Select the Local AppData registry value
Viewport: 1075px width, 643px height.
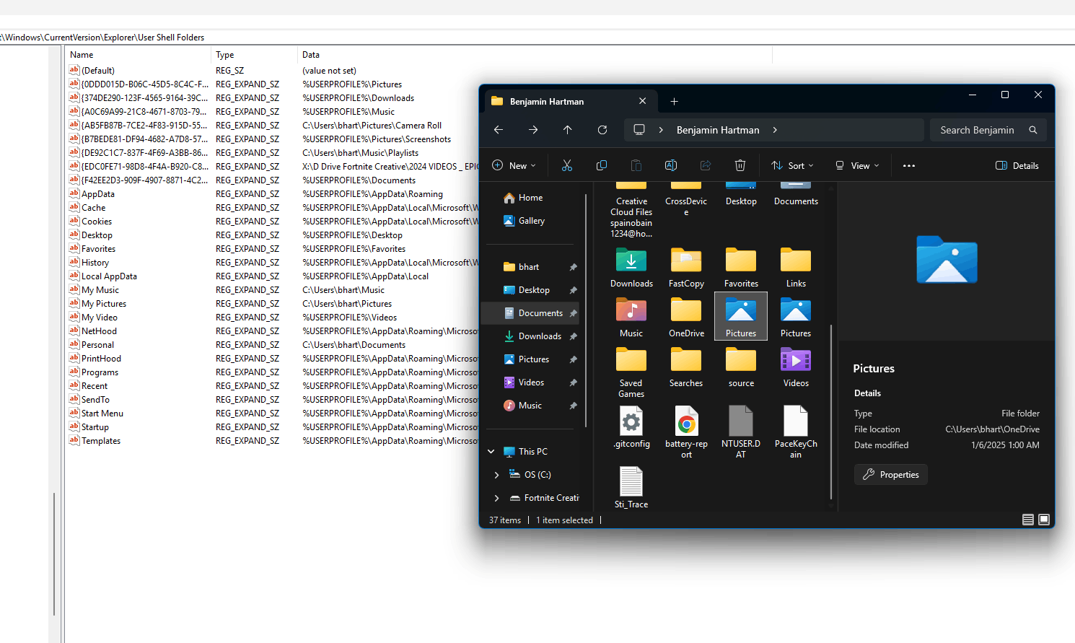click(109, 276)
